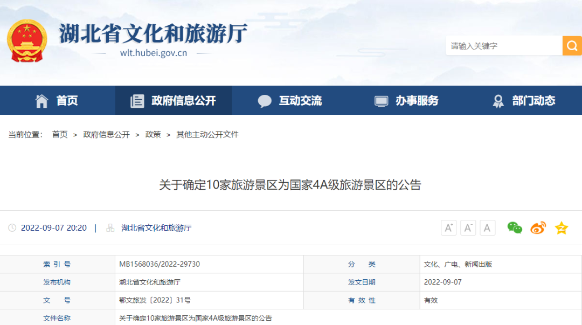The width and height of the screenshot is (582, 325).
Task: Go to 首页 in the breadcrumb
Action: (x=60, y=135)
